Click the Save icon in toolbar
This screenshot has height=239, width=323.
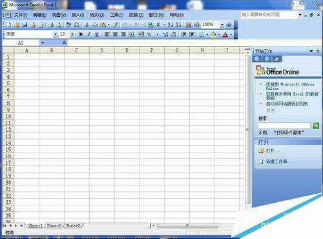point(25,25)
